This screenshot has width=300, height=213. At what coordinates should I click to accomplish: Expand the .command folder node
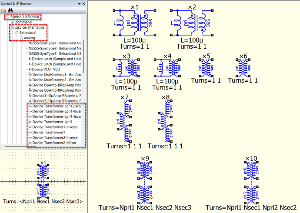[12, 22]
